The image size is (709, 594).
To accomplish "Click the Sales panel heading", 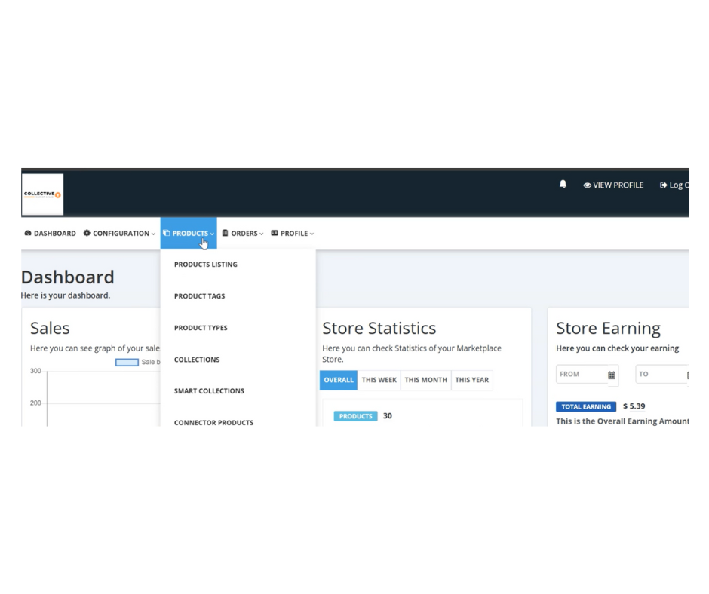I will pyautogui.click(x=50, y=328).
